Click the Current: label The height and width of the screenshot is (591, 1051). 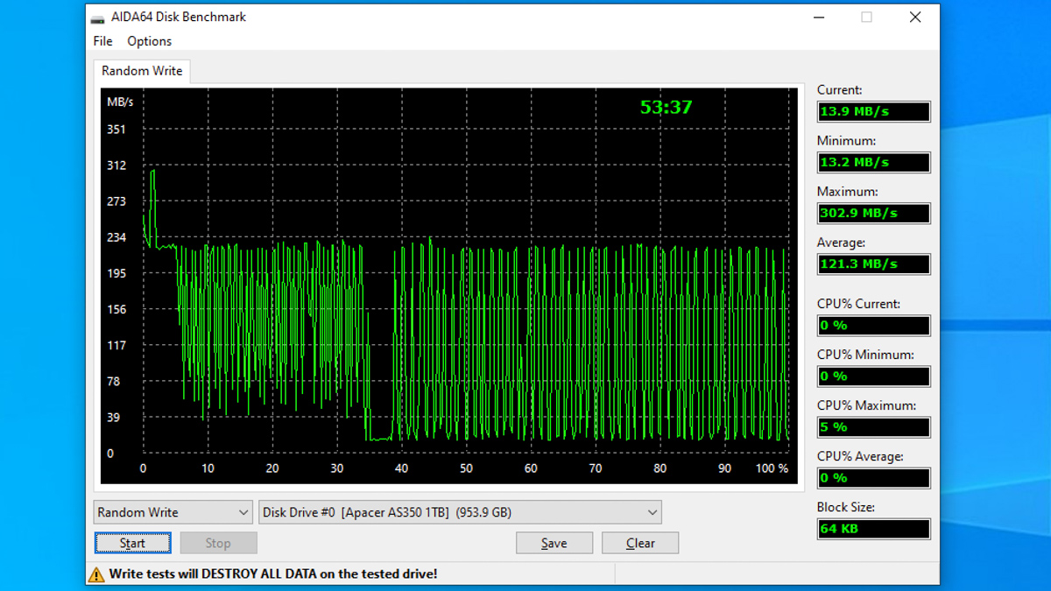pos(839,90)
